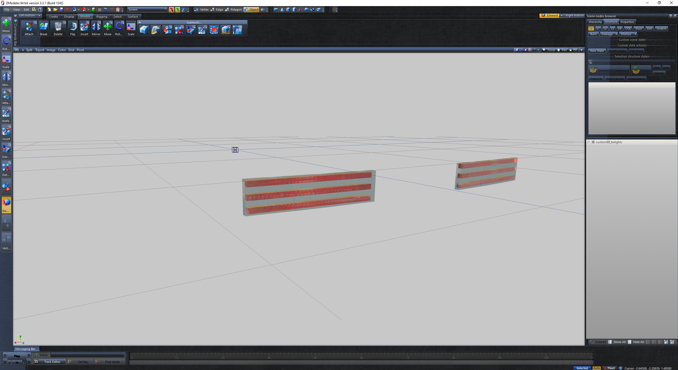The height and width of the screenshot is (370, 678).
Task: Click the Delete trash bin tool
Action: (x=58, y=28)
